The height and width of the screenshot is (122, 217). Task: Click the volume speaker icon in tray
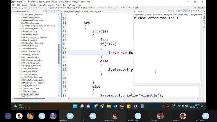pos(183,106)
